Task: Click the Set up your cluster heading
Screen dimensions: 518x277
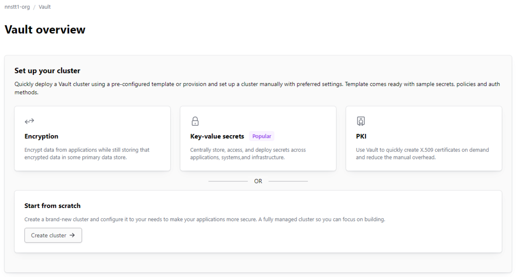Action: click(47, 71)
